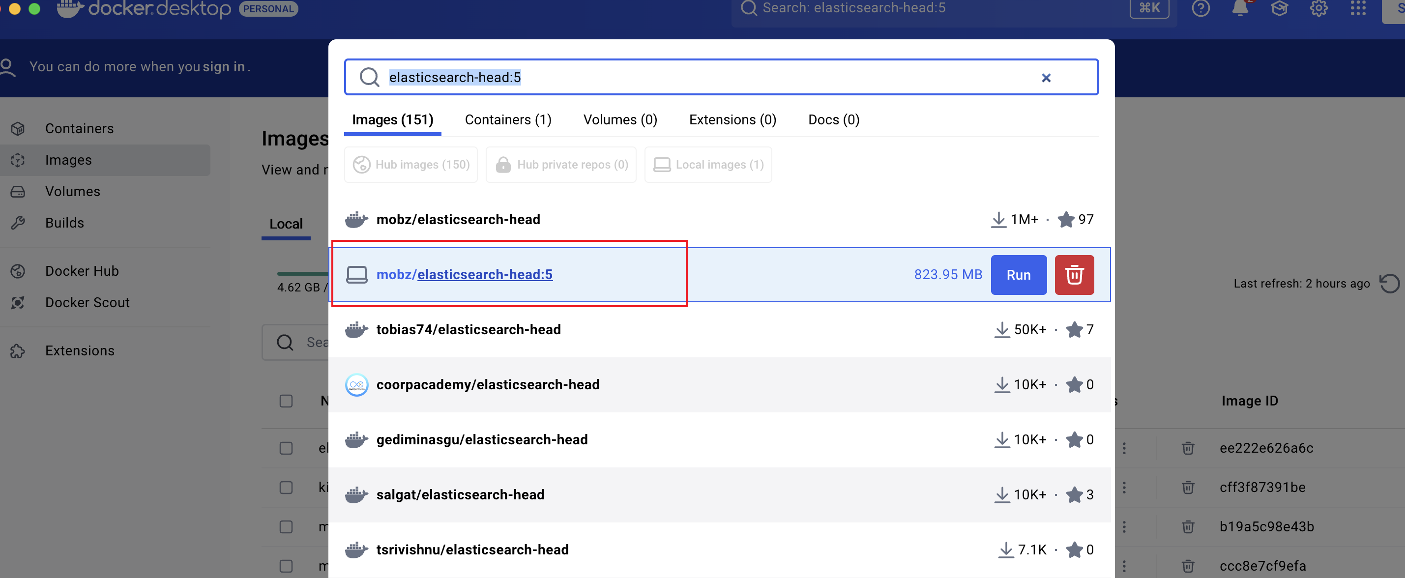
Task: Open the mobz/elasticsearch-head:5 local image link
Action: click(464, 275)
